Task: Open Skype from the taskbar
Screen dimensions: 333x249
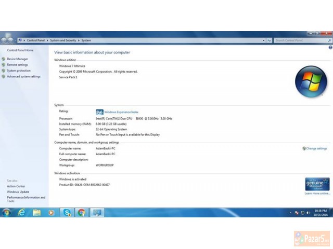Action: pyautogui.click(x=67, y=213)
